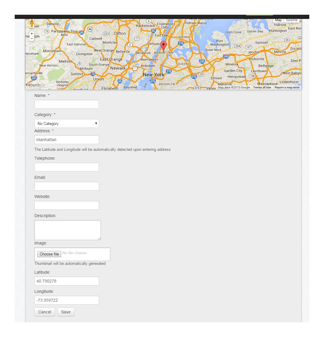Click the Name input field
The width and height of the screenshot is (324, 337).
click(x=66, y=104)
